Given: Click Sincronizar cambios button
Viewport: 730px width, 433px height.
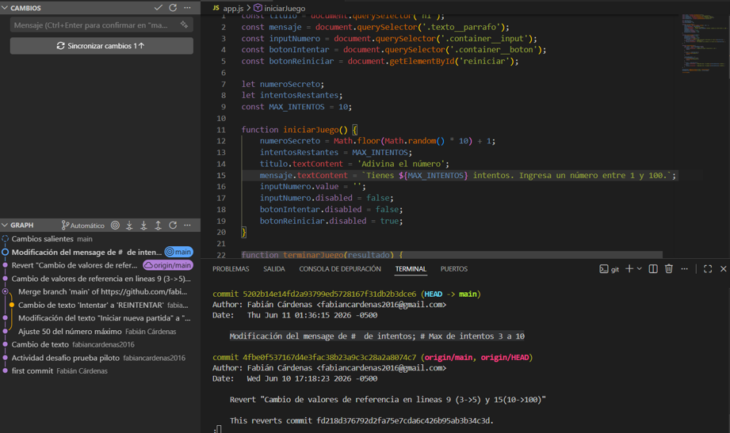Looking at the screenshot, I should click(101, 46).
